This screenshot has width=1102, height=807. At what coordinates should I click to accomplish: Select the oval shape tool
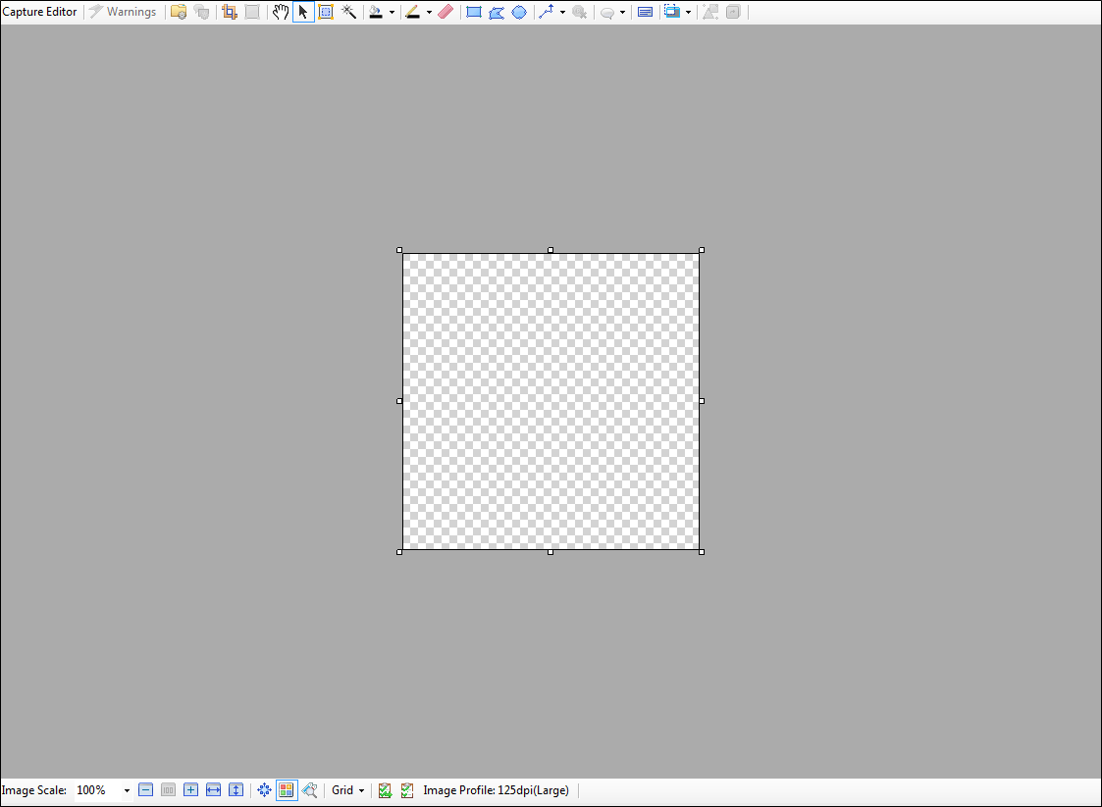coord(519,11)
